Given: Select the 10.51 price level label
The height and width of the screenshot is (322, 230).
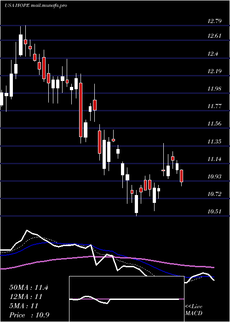Looking at the screenshot, I should pyautogui.click(x=214, y=211).
